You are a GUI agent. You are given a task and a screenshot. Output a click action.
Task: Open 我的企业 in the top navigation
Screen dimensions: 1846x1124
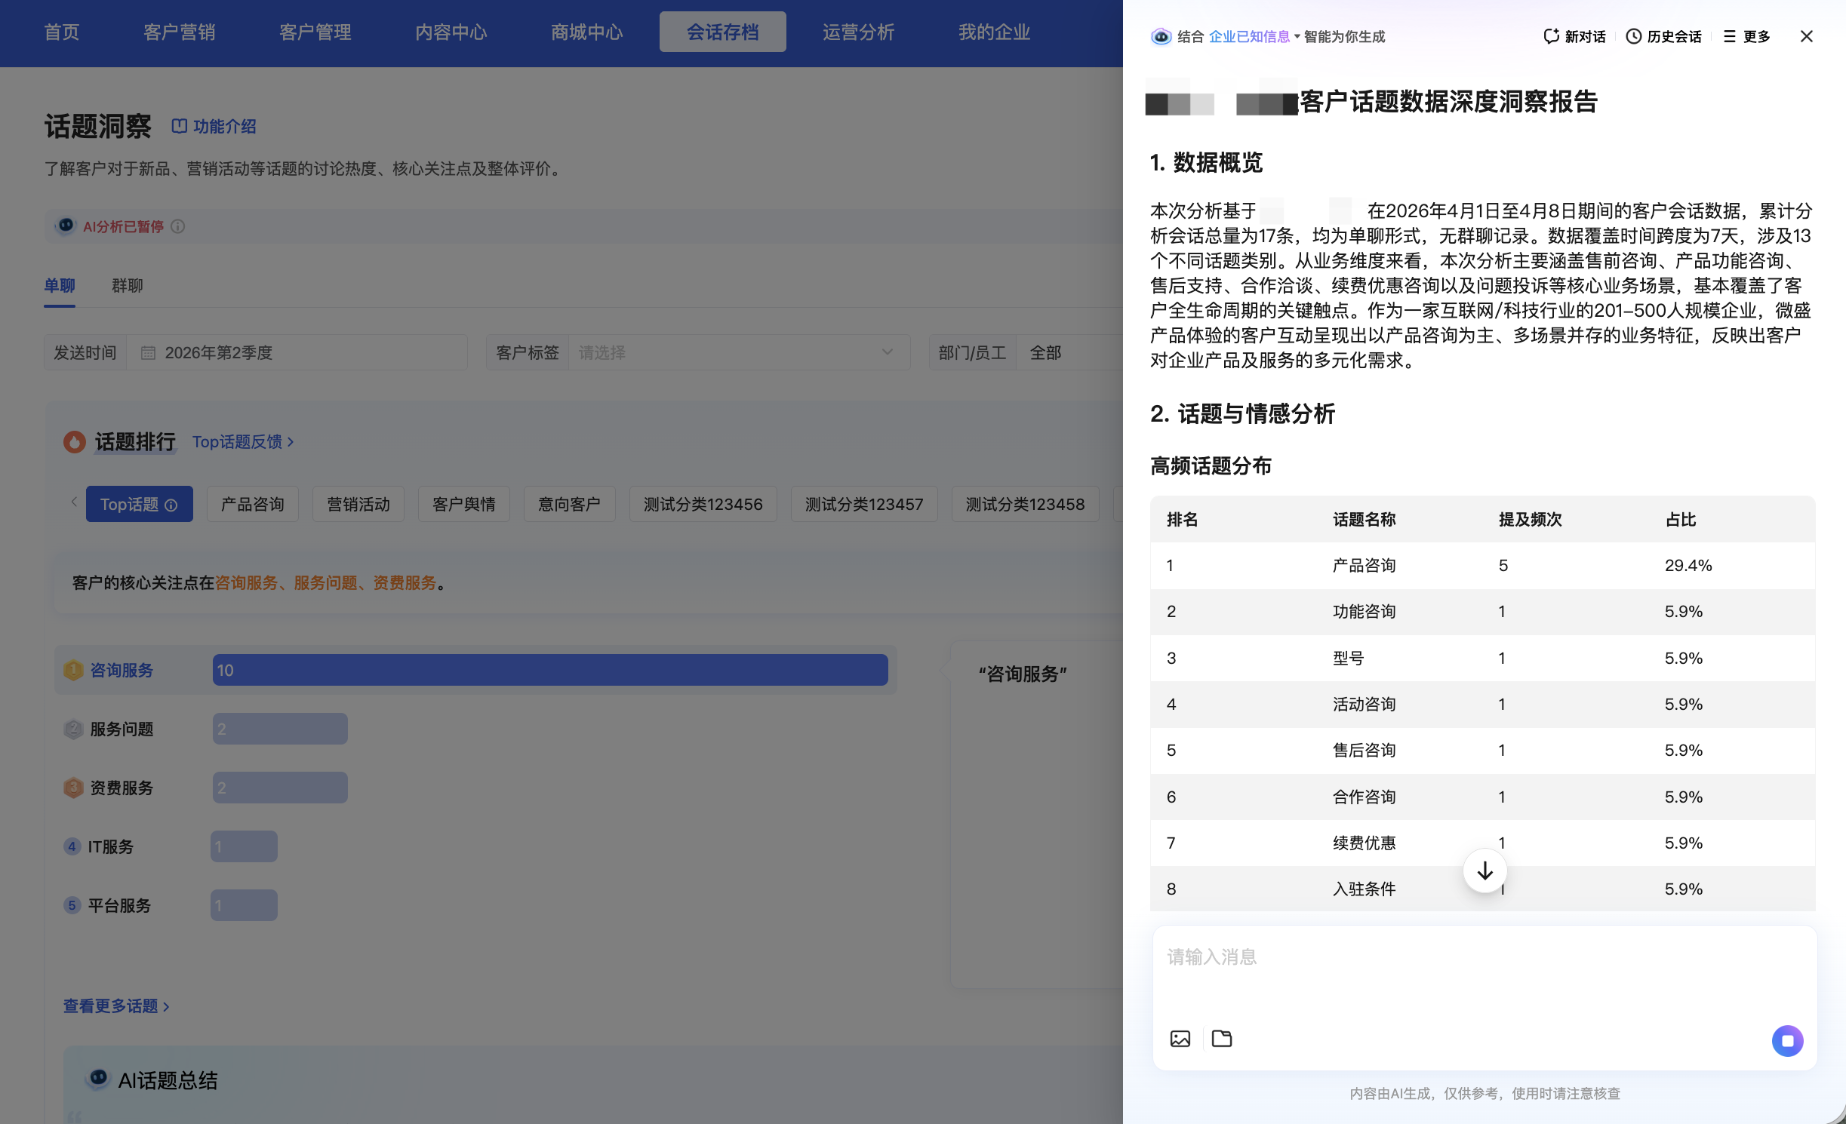pos(994,32)
